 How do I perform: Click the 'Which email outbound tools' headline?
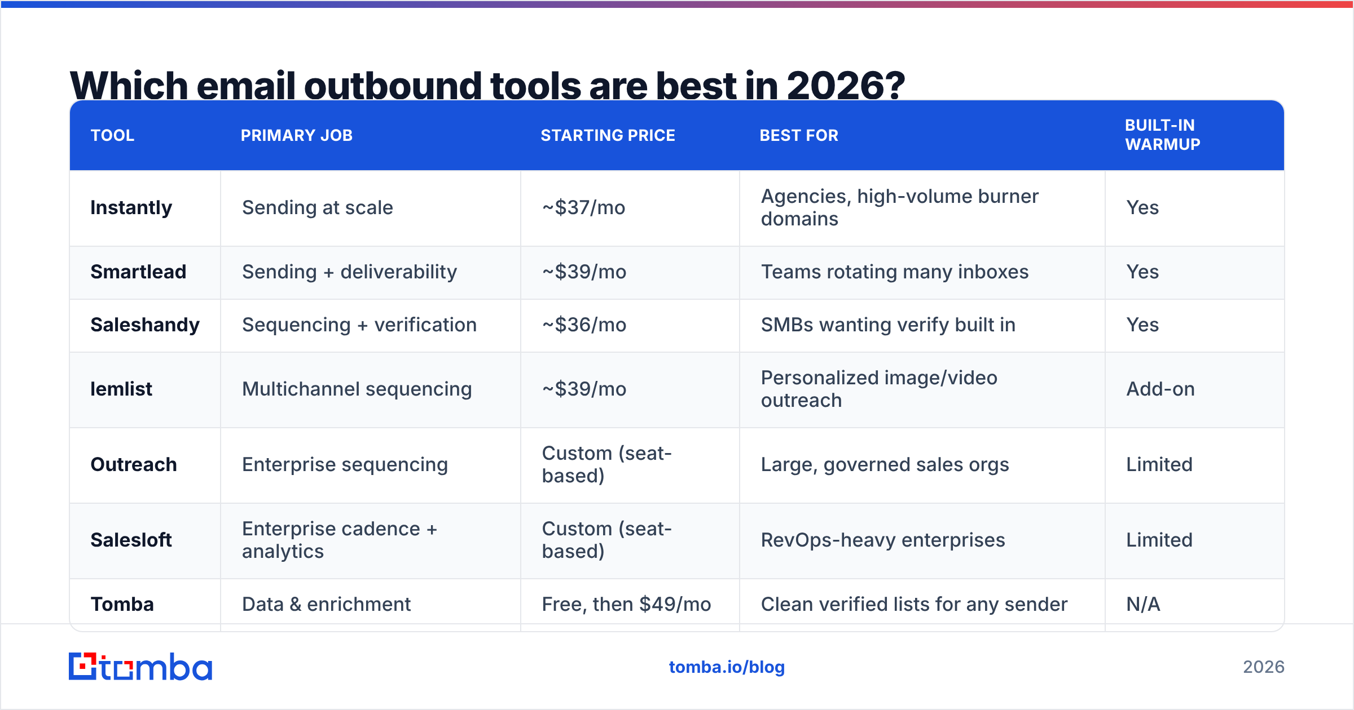[487, 86]
